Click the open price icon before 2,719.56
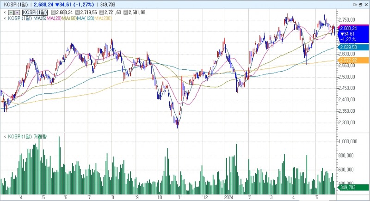The width and height of the screenshot is (370, 201). 78,12
